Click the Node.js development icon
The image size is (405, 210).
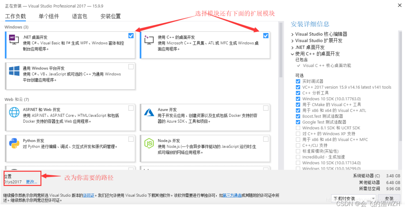pos(149,143)
